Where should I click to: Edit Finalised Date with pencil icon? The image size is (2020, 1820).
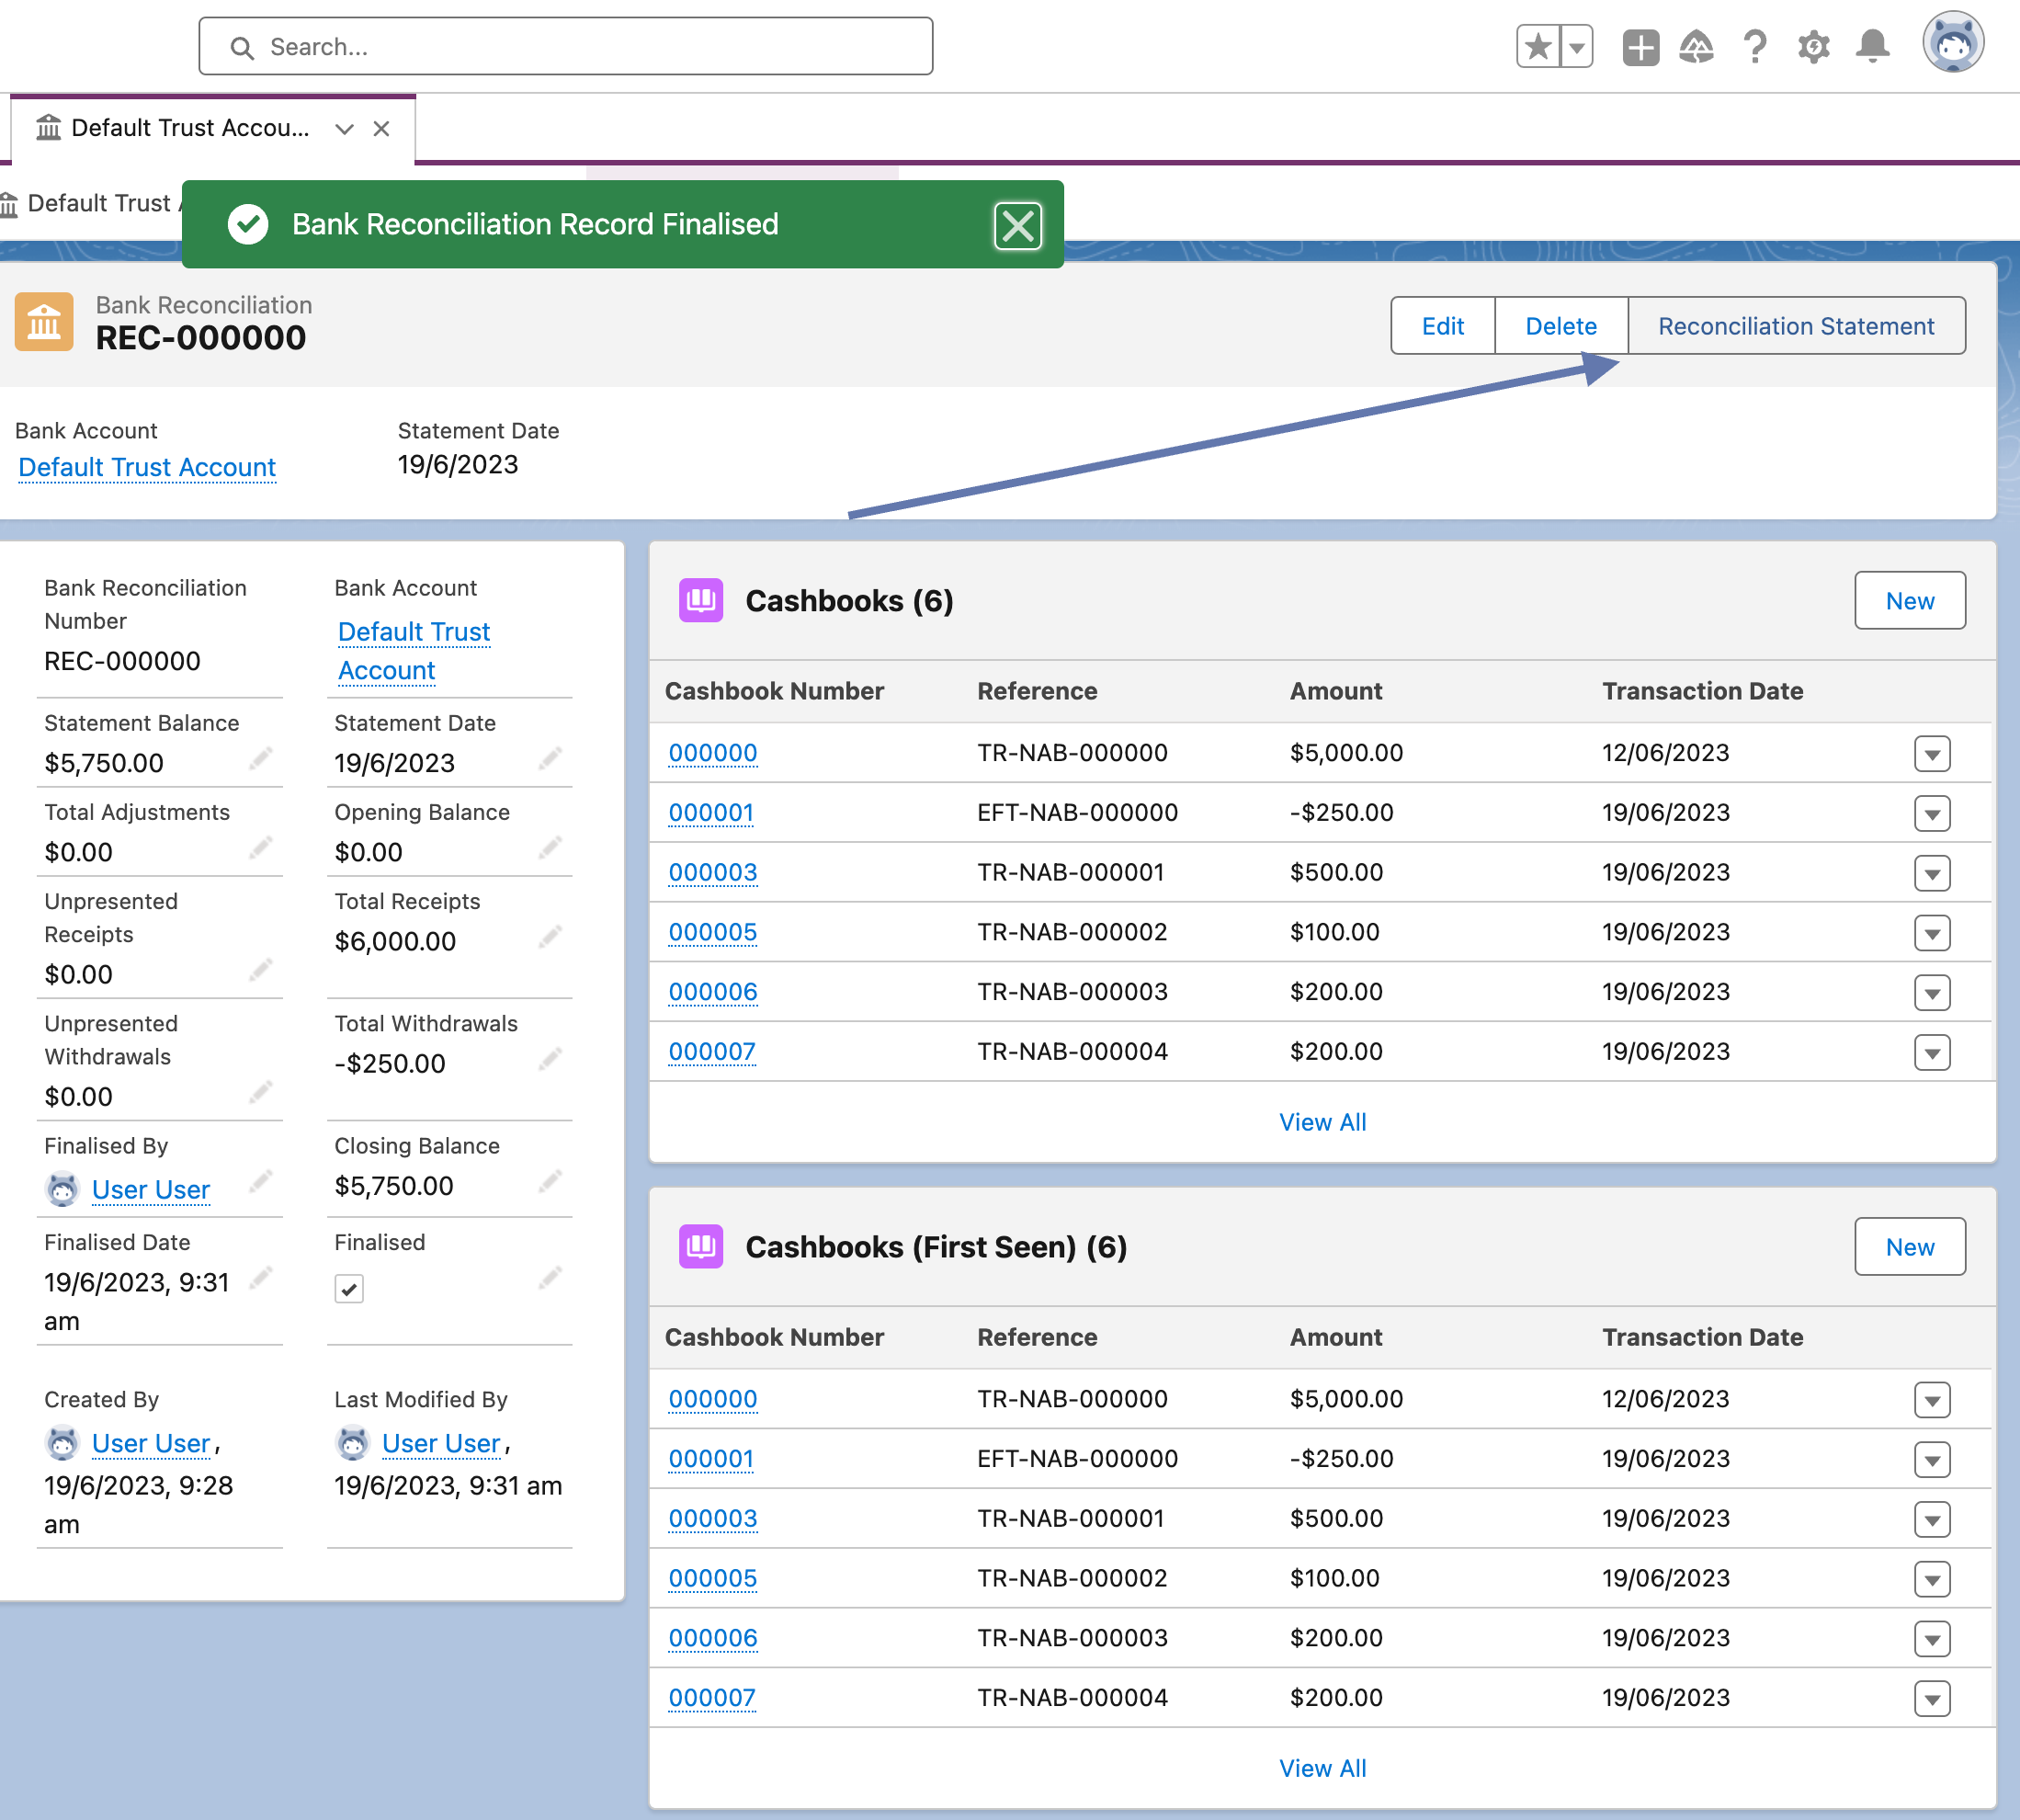click(261, 1278)
